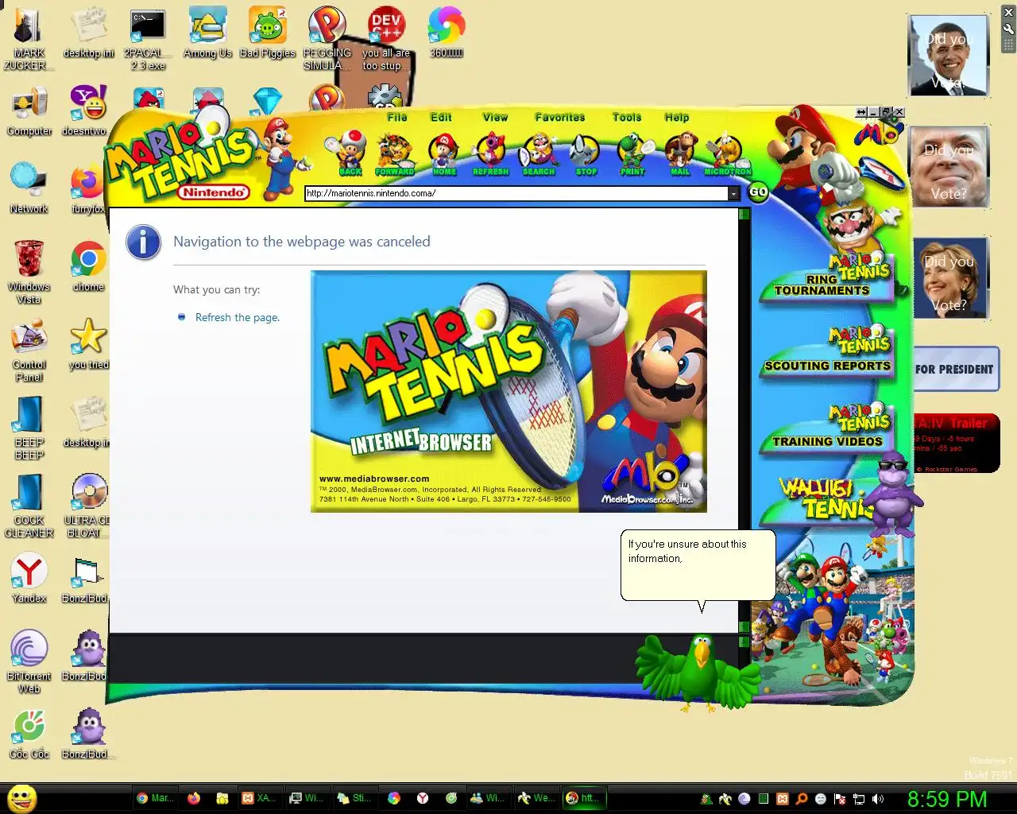Click the Mario Tennis Internet Browser splash image
Image resolution: width=1017 pixels, height=814 pixels.
(508, 391)
